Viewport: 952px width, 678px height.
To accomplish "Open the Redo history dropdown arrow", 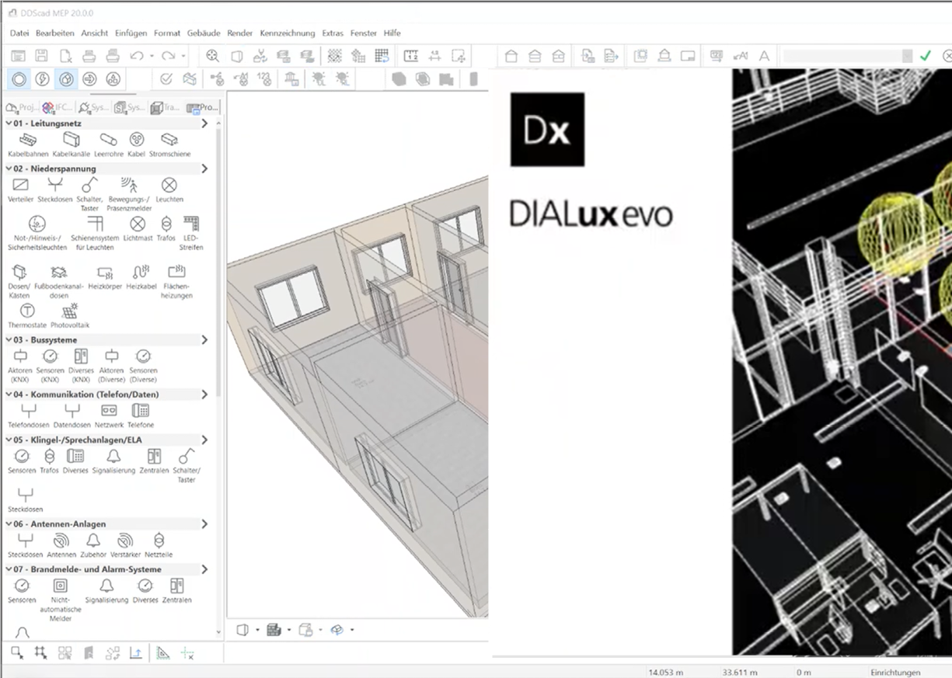I will click(x=183, y=56).
